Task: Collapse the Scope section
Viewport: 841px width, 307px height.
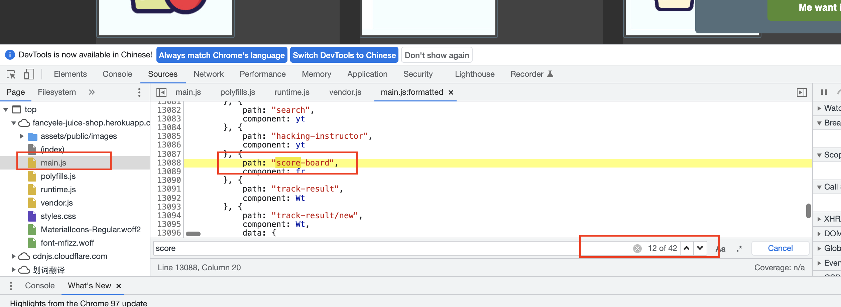Action: click(x=819, y=155)
